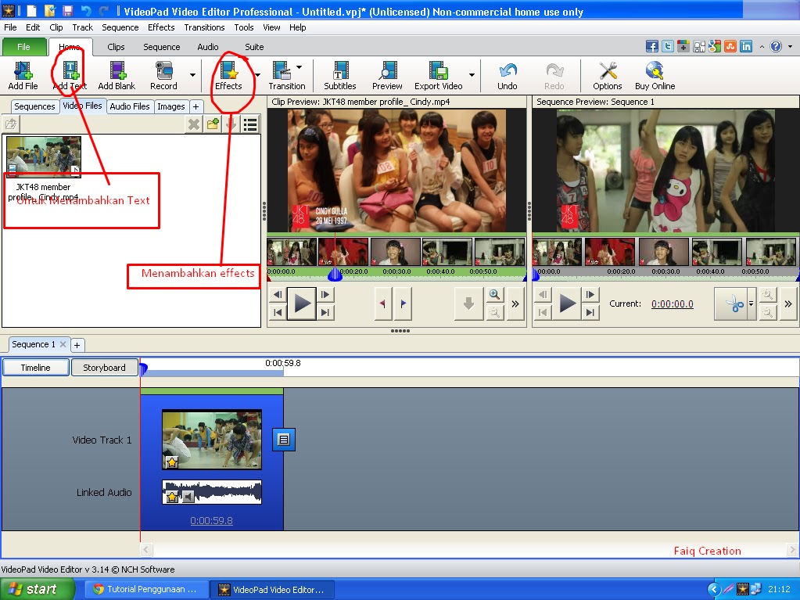Click the timeline playhead marker
The height and width of the screenshot is (600, 800).
[143, 368]
